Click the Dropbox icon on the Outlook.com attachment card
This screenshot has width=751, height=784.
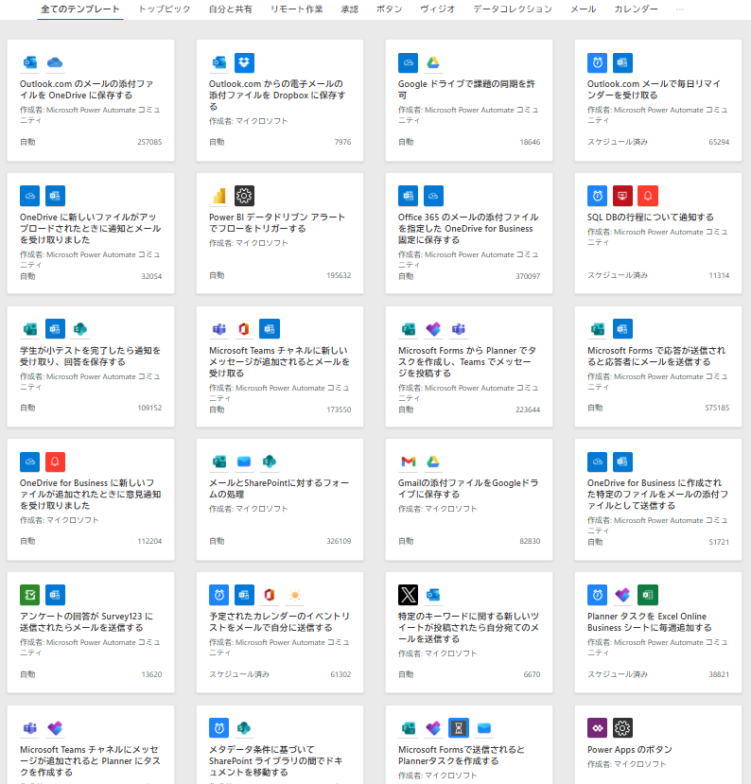click(x=245, y=62)
